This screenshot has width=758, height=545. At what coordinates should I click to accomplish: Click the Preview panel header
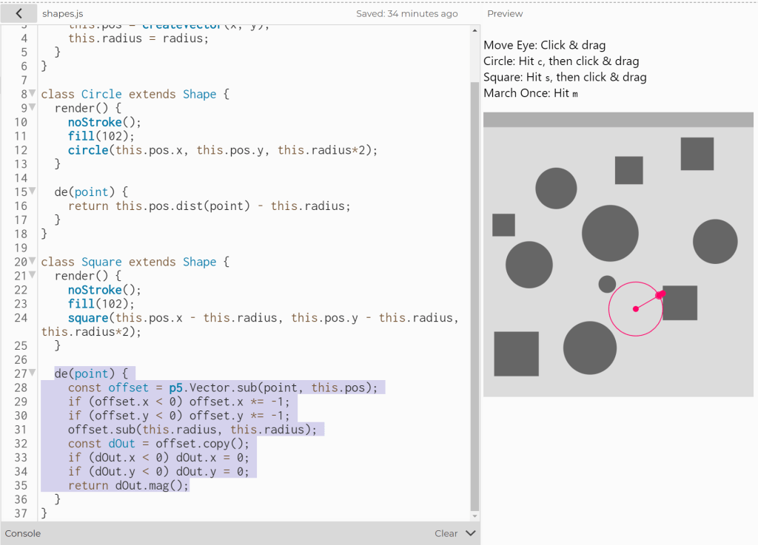click(x=505, y=13)
